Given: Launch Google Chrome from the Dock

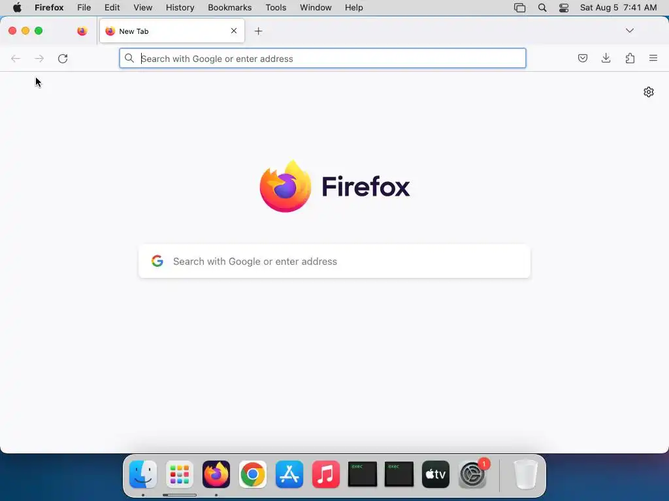Looking at the screenshot, I should (253, 474).
